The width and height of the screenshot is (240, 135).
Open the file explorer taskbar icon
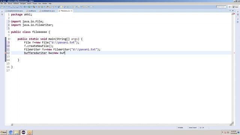[16, 132]
